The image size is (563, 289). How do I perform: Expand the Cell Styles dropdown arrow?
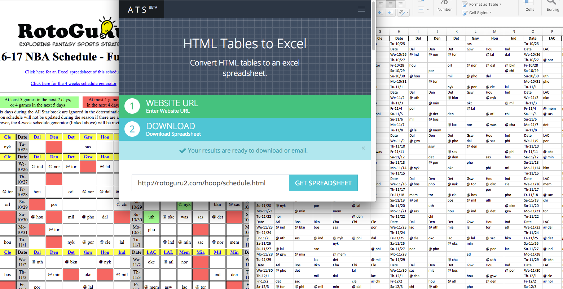(491, 13)
